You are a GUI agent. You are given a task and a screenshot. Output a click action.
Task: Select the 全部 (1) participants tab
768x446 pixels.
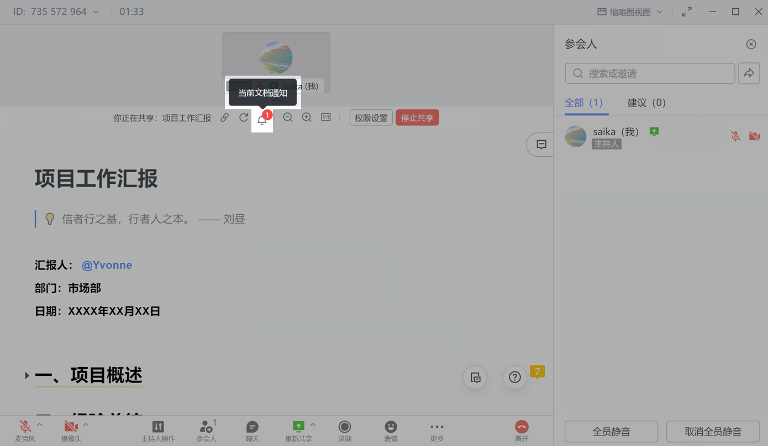583,103
